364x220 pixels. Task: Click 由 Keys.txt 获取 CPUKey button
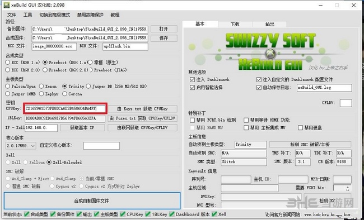[143, 109]
